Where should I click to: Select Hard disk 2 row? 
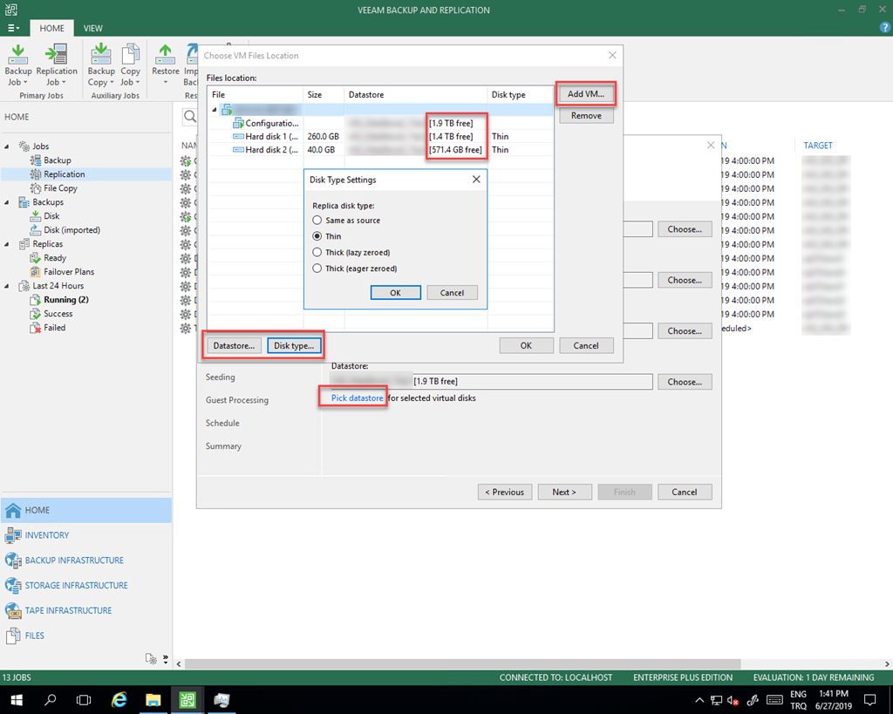(x=380, y=150)
